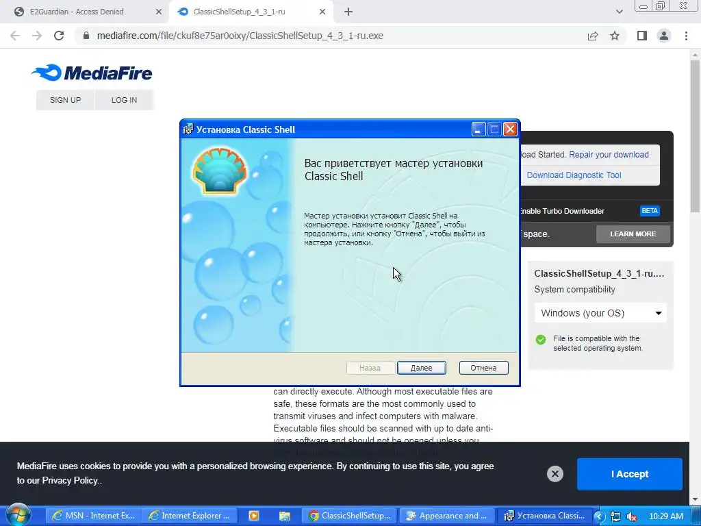Viewport: 701px width, 526px height.
Task: Click the 10:29 AM clock
Action: click(x=666, y=516)
